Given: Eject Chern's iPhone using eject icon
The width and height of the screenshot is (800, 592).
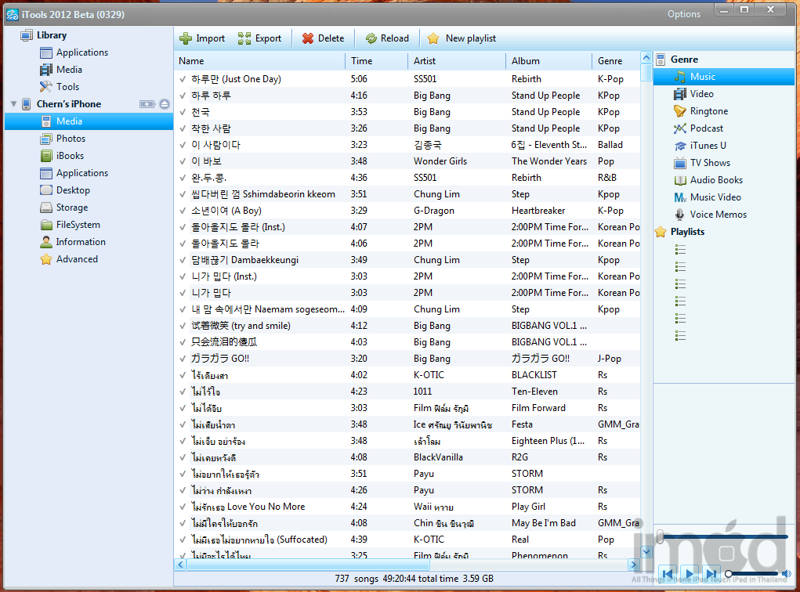Looking at the screenshot, I should tap(165, 104).
